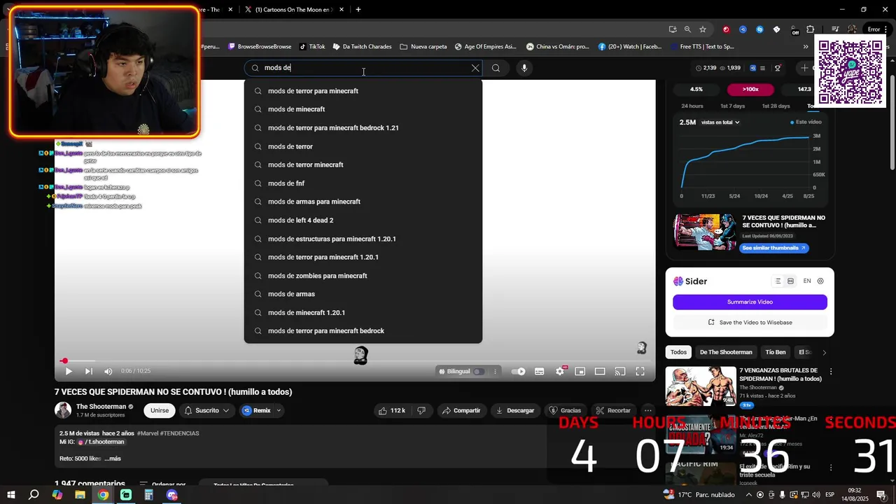This screenshot has height=504, width=896.
Task: Open Chrome extensions puzzle icon
Action: click(811, 29)
